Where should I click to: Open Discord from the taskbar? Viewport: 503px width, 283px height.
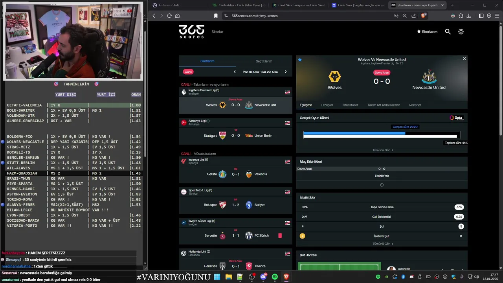(x=263, y=277)
